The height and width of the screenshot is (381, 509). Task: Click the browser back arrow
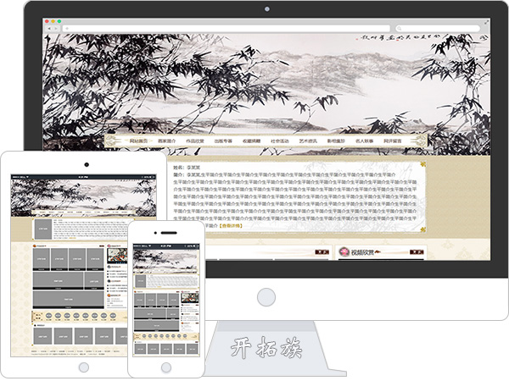coord(49,29)
